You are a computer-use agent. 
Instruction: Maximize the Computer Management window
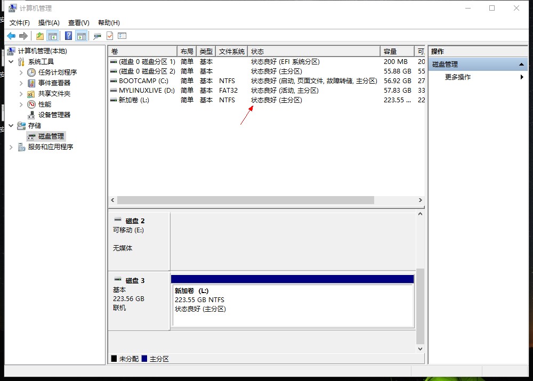pyautogui.click(x=492, y=8)
